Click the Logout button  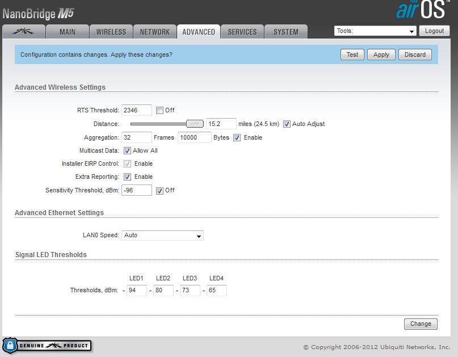[434, 31]
